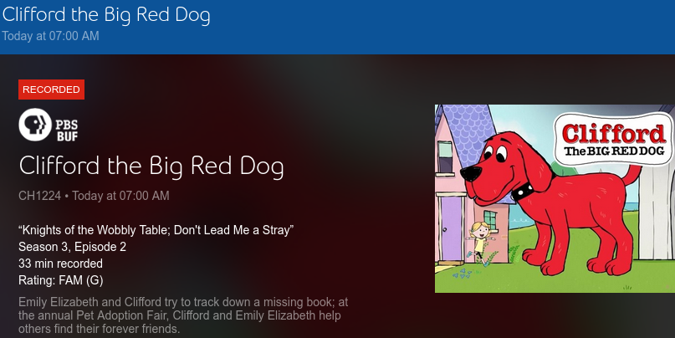Open the large Clifford the Big Red Dog title

[151, 166]
